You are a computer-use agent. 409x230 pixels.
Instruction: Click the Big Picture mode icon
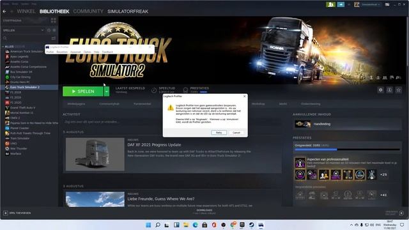pos(387,4)
